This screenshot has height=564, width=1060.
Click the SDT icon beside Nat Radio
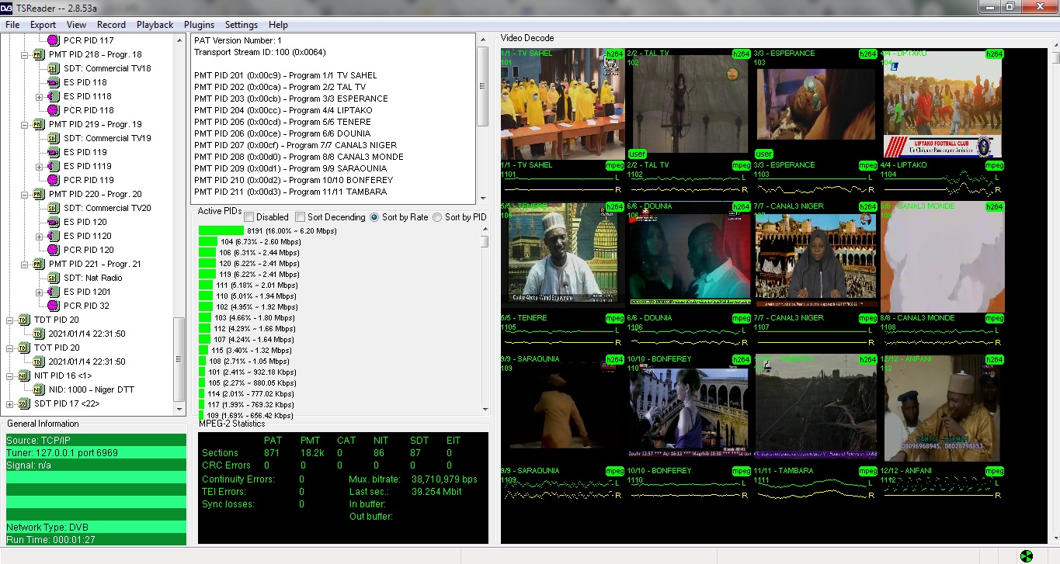pos(53,278)
